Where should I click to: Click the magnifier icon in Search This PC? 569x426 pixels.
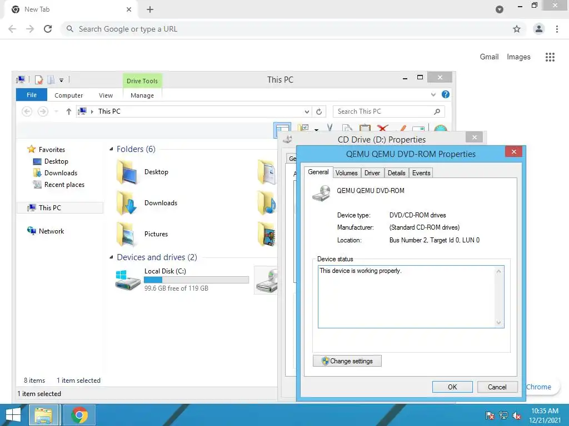(437, 111)
